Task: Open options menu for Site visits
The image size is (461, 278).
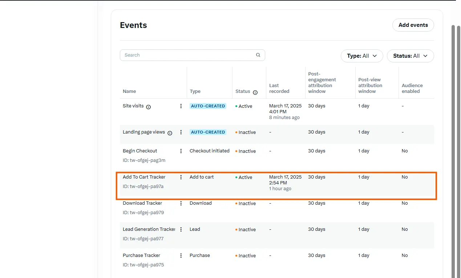Action: (x=181, y=106)
